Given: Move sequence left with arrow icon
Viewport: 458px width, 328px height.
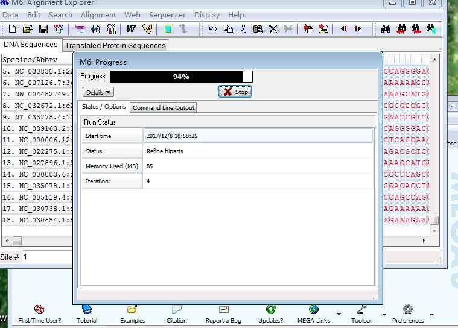Looking at the screenshot, I should click(x=344, y=29).
